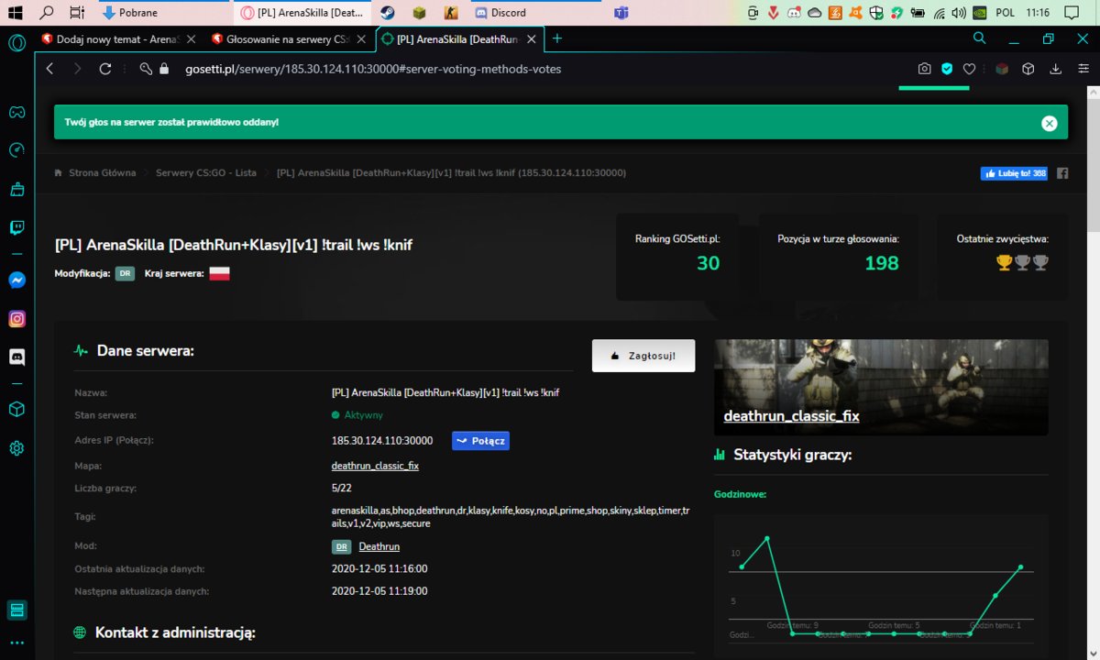Screen dimensions: 1100x660
Task: Reload the page
Action: (x=104, y=69)
